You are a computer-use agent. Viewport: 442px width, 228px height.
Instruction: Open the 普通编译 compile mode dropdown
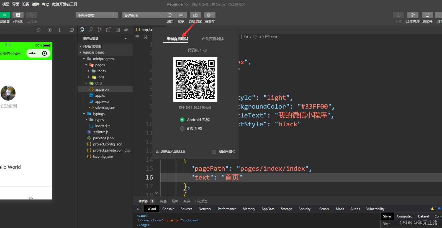click(143, 15)
